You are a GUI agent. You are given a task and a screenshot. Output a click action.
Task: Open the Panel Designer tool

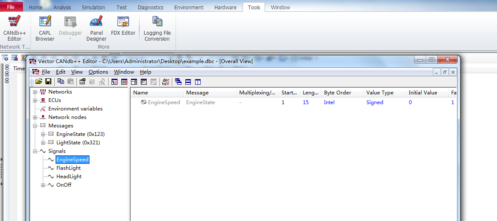[96, 29]
